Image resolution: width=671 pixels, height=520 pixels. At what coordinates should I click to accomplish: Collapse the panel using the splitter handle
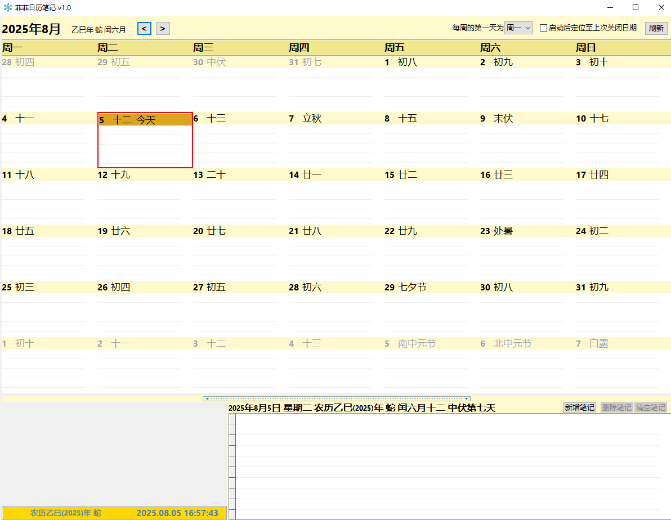point(336,398)
